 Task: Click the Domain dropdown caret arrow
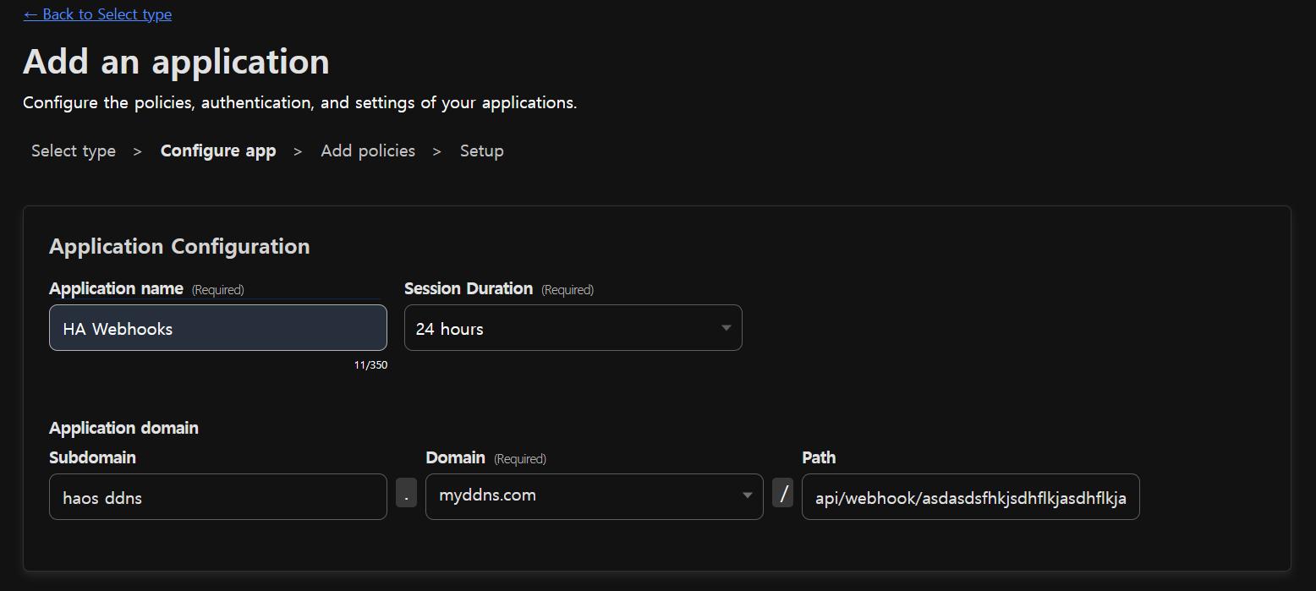coord(746,495)
